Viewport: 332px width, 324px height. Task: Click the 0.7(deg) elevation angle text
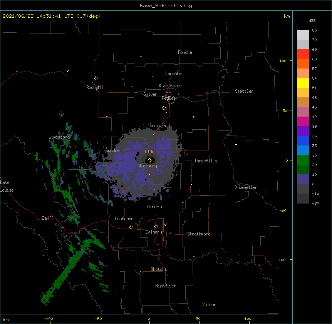[x=89, y=16]
